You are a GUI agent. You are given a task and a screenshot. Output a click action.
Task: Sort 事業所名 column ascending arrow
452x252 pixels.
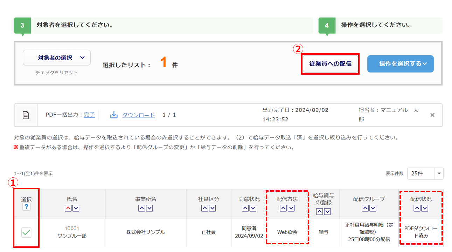pos(142,208)
